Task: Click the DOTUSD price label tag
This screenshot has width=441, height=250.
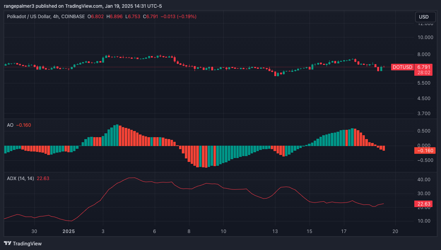Action: point(402,67)
